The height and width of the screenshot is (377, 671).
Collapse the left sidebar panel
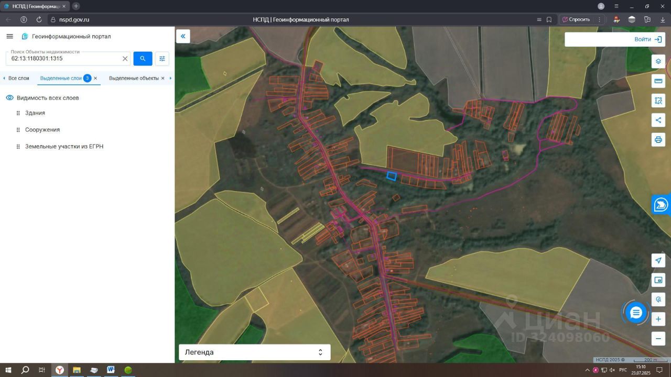(x=183, y=36)
